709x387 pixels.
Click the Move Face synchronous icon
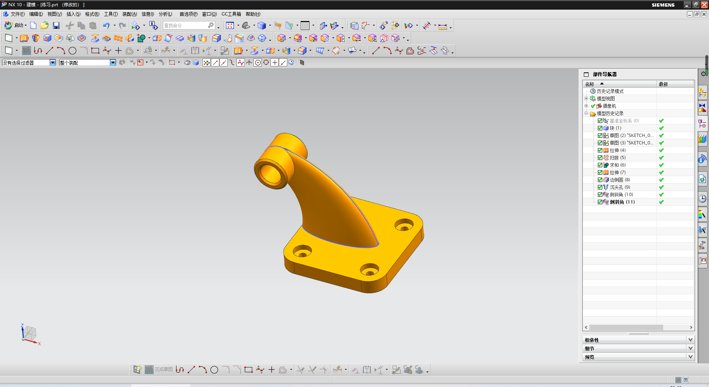[282, 38]
